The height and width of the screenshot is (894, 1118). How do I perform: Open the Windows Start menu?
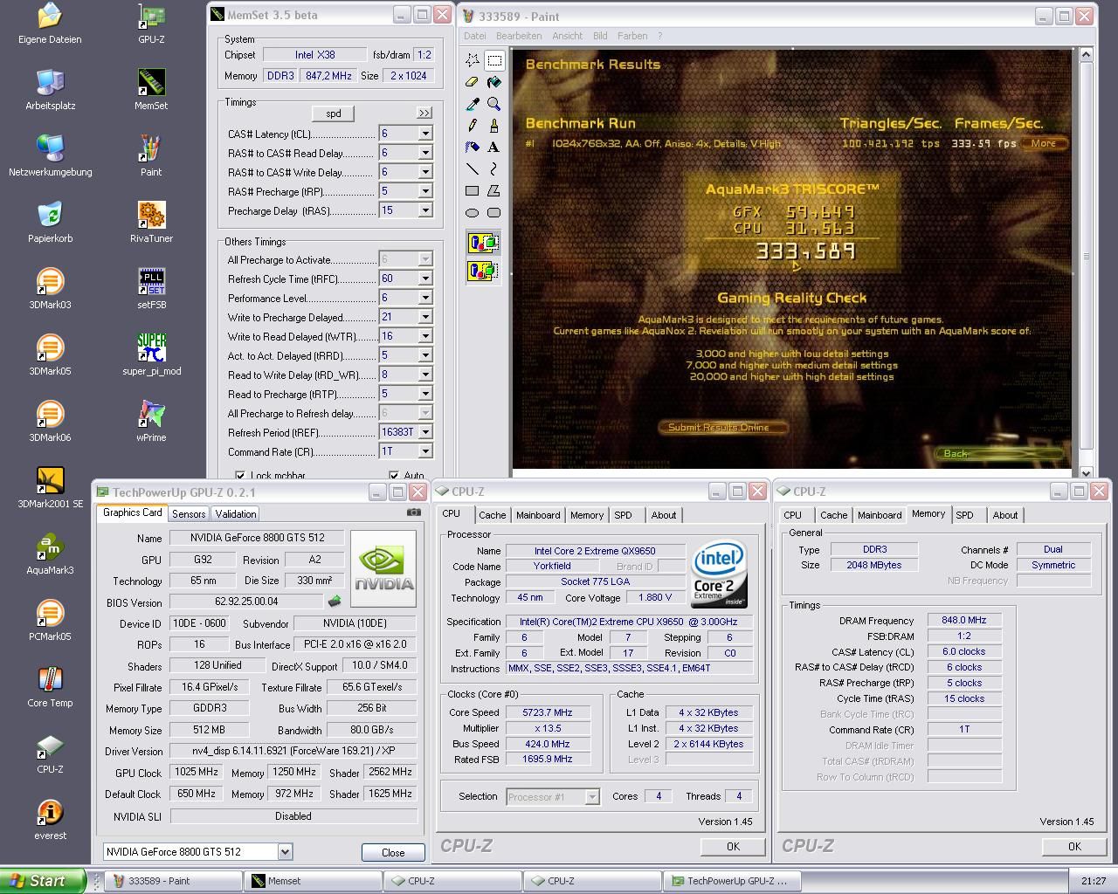click(x=44, y=881)
